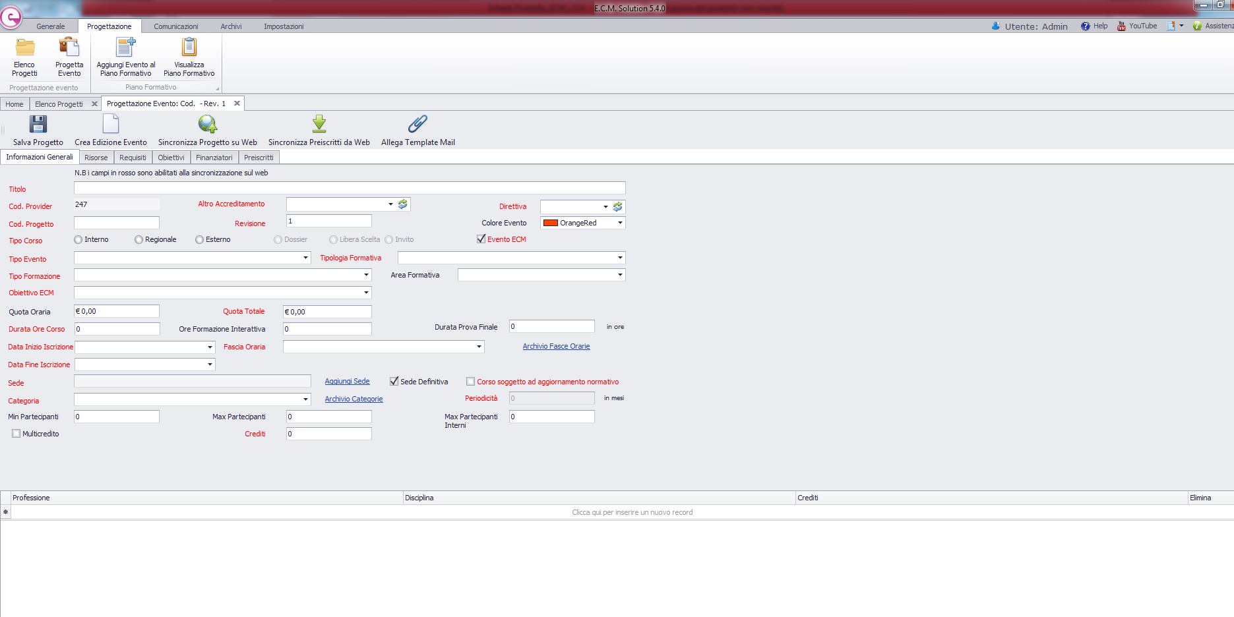Screen dimensions: 1234x617
Task: Click Aggiungi Evento al Piano Formativo icon
Action: [x=125, y=47]
